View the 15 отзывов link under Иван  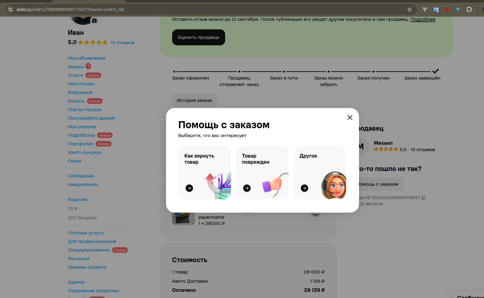coord(122,43)
